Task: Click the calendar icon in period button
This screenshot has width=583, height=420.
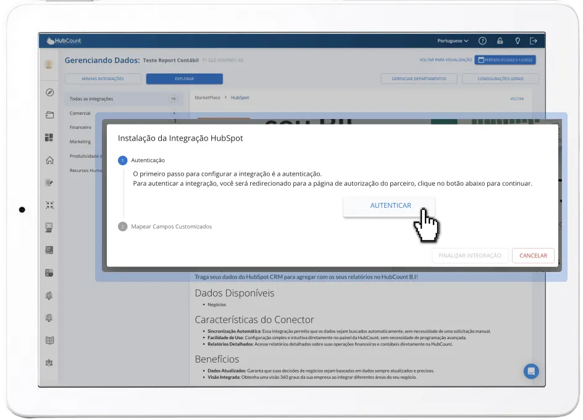Action: tap(480, 60)
